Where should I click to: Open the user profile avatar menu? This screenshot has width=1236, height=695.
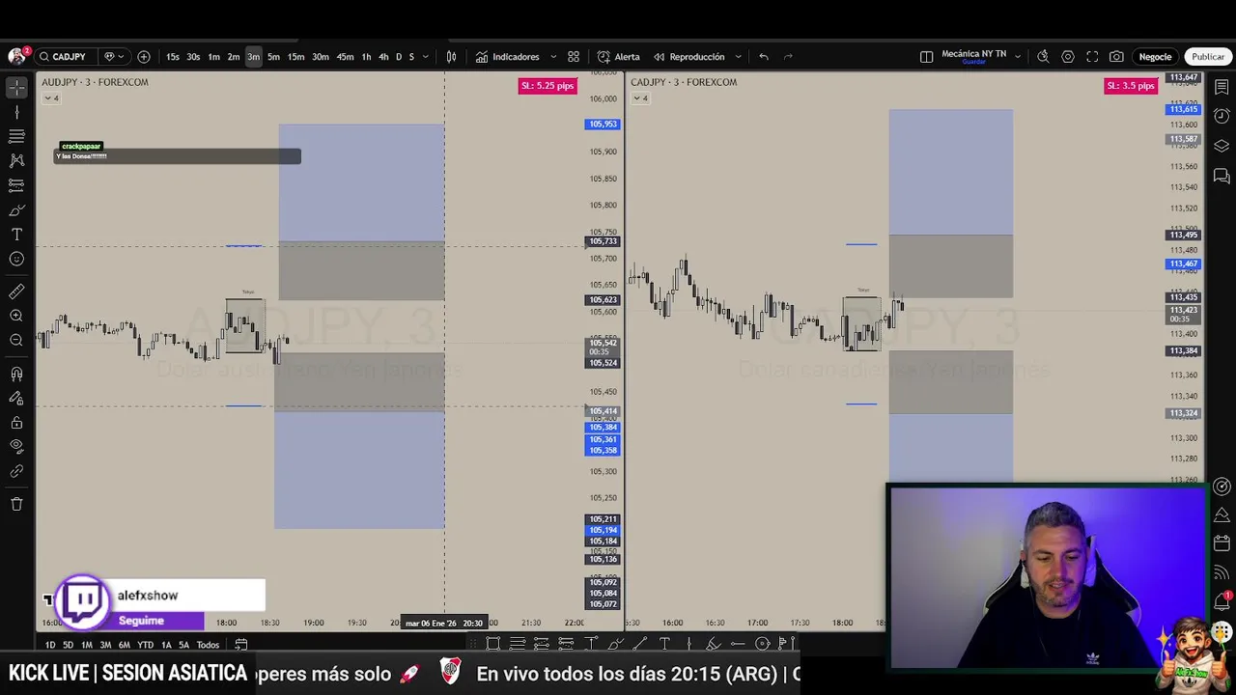16,57
